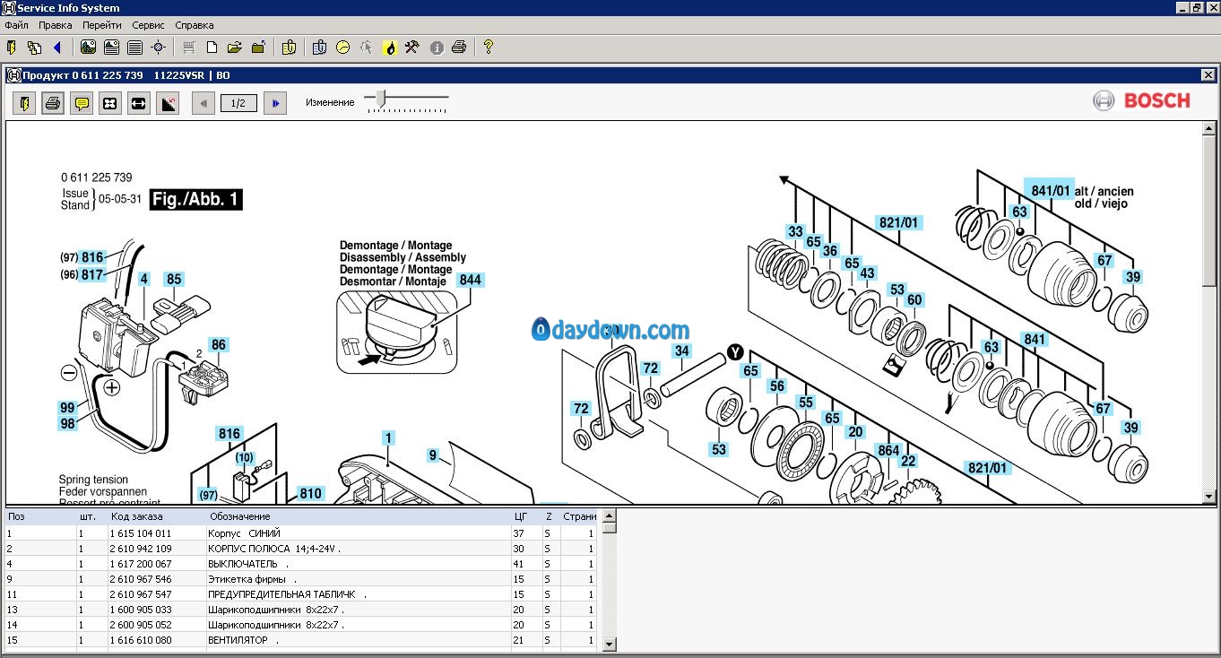Click the Изменение zoom slider handle
Image resolution: width=1221 pixels, height=658 pixels.
tap(381, 98)
